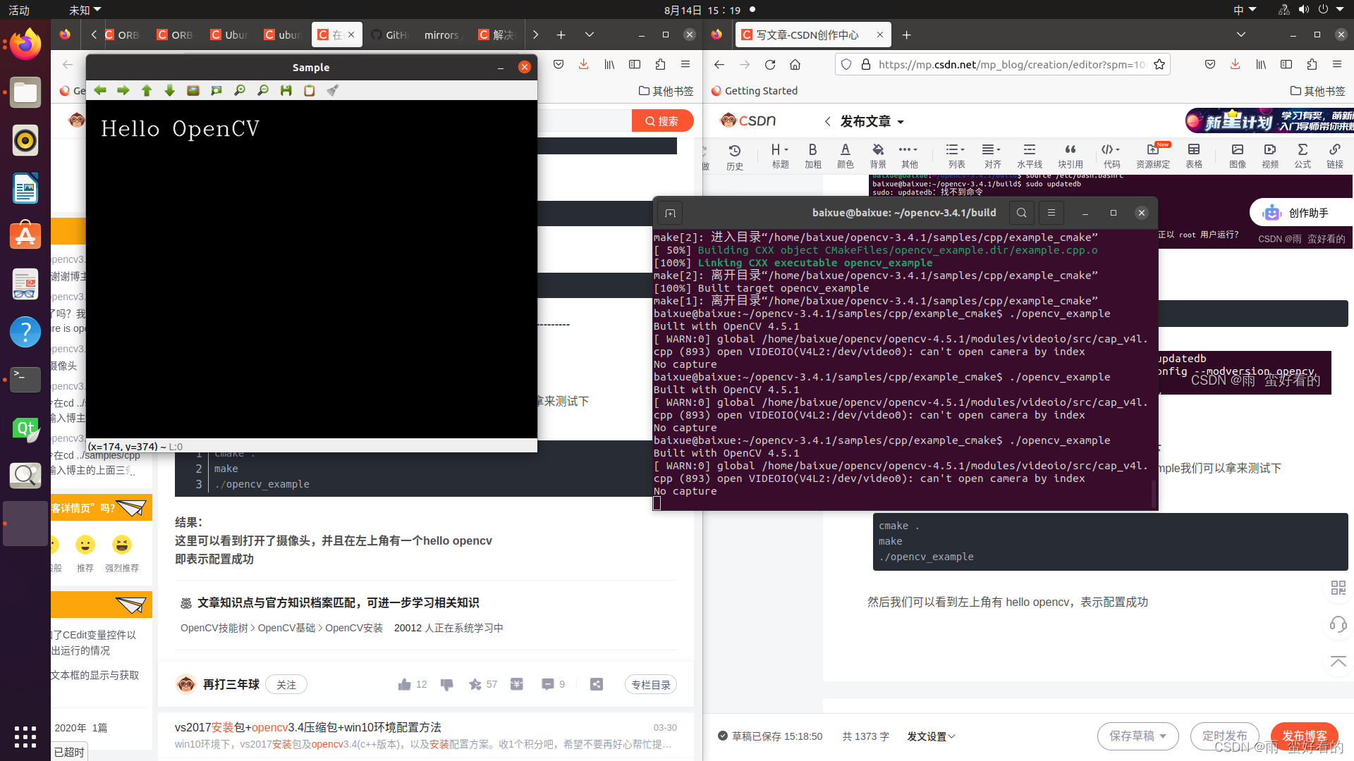Image resolution: width=1354 pixels, height=761 pixels.
Task: Click 关注 follow button beside author
Action: tap(286, 684)
